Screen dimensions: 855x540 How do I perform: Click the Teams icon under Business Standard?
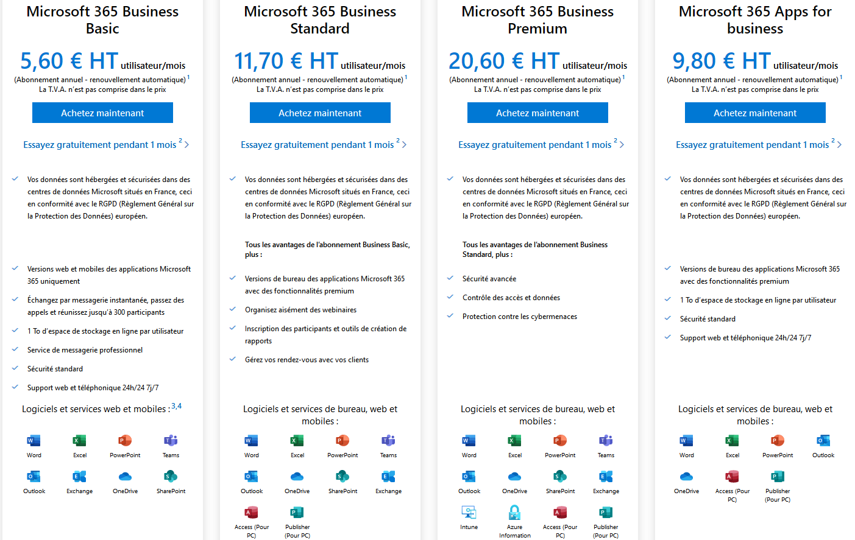389,441
